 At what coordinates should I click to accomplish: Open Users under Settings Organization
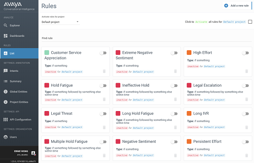pos(19,137)
